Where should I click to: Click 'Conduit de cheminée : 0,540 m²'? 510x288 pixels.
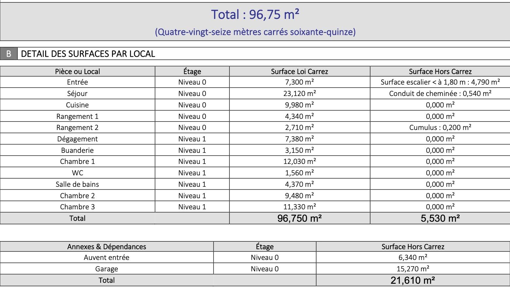440,94
